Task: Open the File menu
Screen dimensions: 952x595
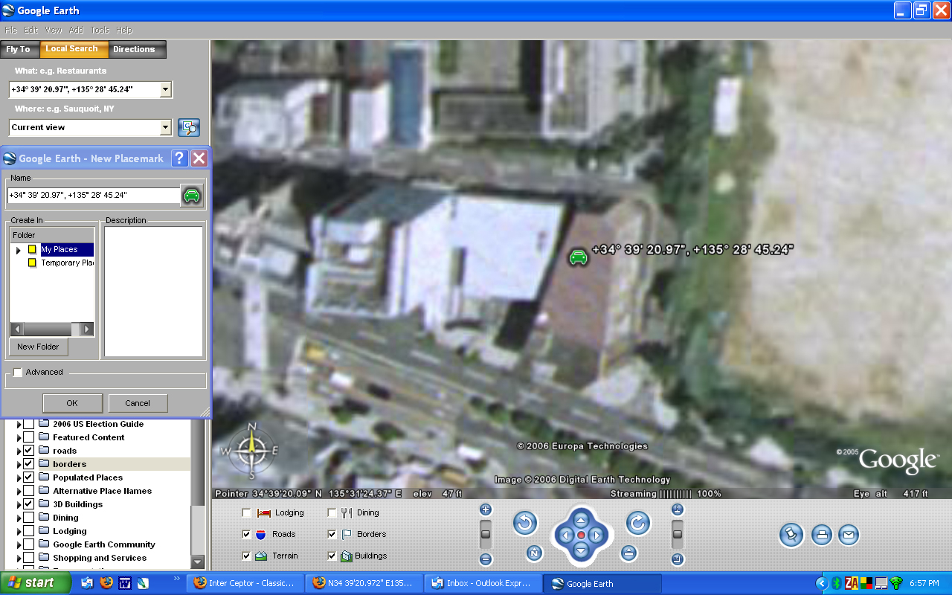Action: [x=11, y=30]
